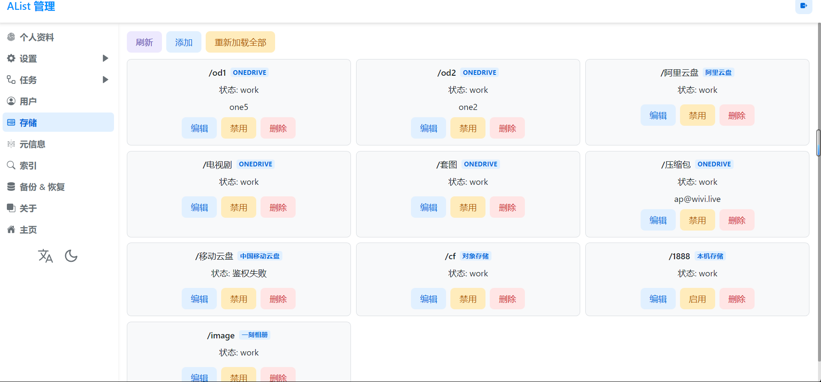Disable the /阿里云盘 storage
The height and width of the screenshot is (382, 821).
coord(698,115)
